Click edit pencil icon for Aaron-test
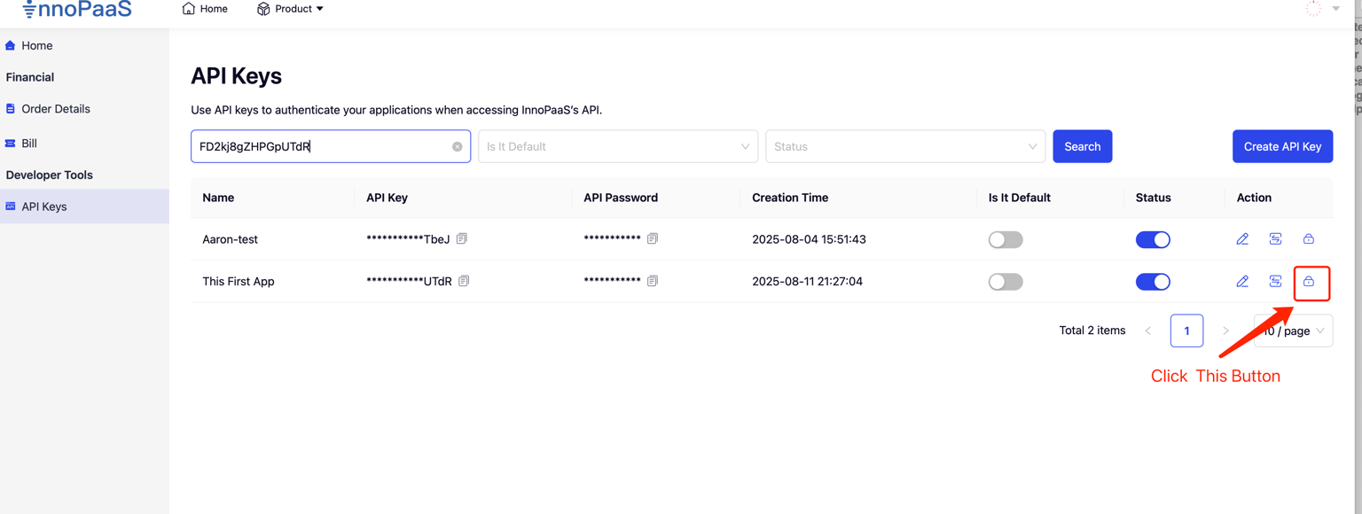 pyautogui.click(x=1242, y=239)
